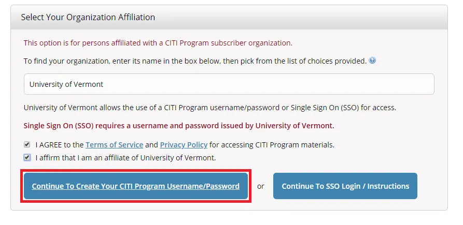Click the sentence about allowed access methods

point(209,108)
